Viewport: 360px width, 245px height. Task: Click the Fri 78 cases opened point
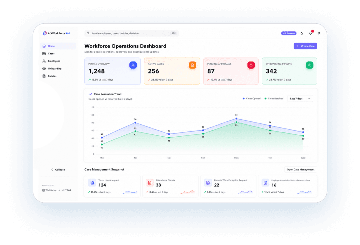[x=135, y=122]
